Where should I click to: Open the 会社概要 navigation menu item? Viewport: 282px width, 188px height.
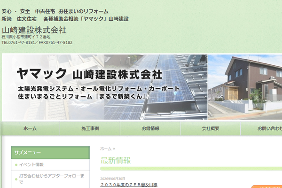[210, 128]
